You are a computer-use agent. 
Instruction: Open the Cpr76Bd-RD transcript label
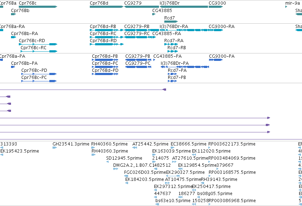pos(103,41)
